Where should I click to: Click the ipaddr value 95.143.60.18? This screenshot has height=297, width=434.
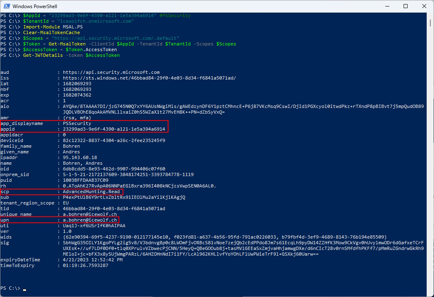click(80, 157)
